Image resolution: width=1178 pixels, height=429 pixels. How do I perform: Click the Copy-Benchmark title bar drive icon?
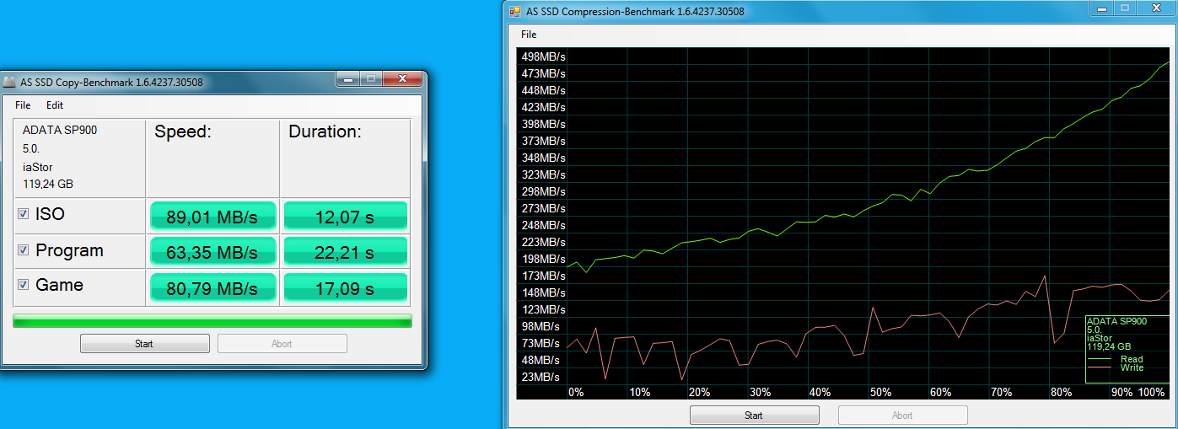(x=9, y=83)
